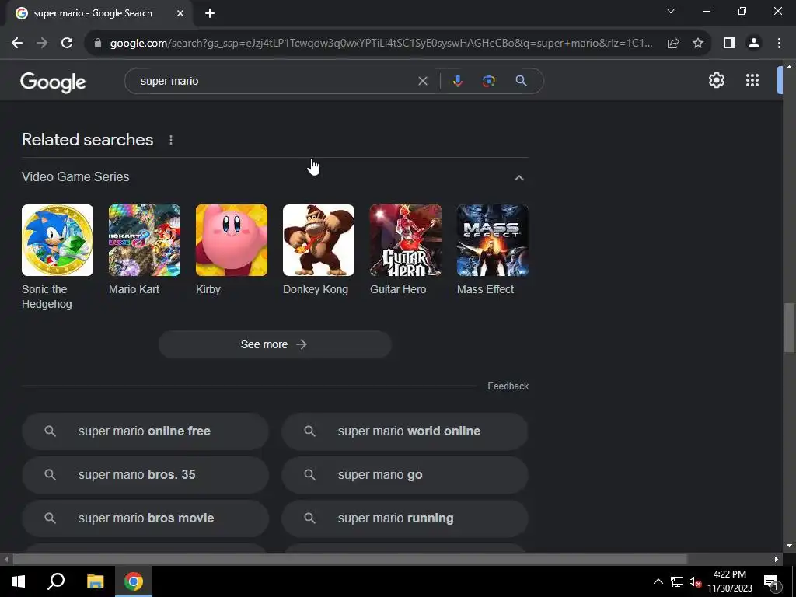Show hidden system tray icons
This screenshot has height=597, width=796.
point(658,581)
